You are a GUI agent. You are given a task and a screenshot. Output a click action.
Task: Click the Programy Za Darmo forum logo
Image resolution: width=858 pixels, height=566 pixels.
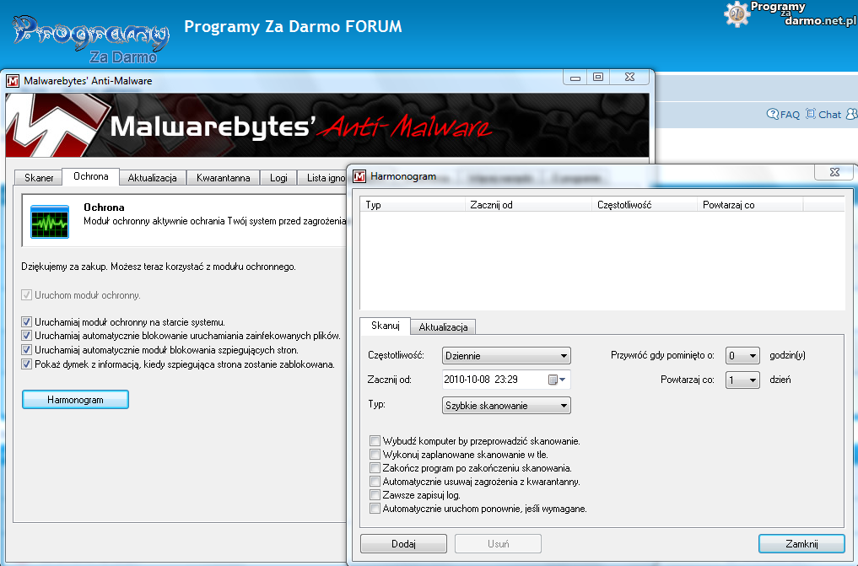click(91, 37)
